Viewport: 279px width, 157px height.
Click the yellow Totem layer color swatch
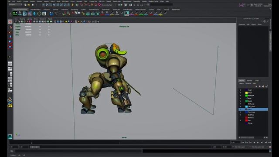click(x=246, y=93)
